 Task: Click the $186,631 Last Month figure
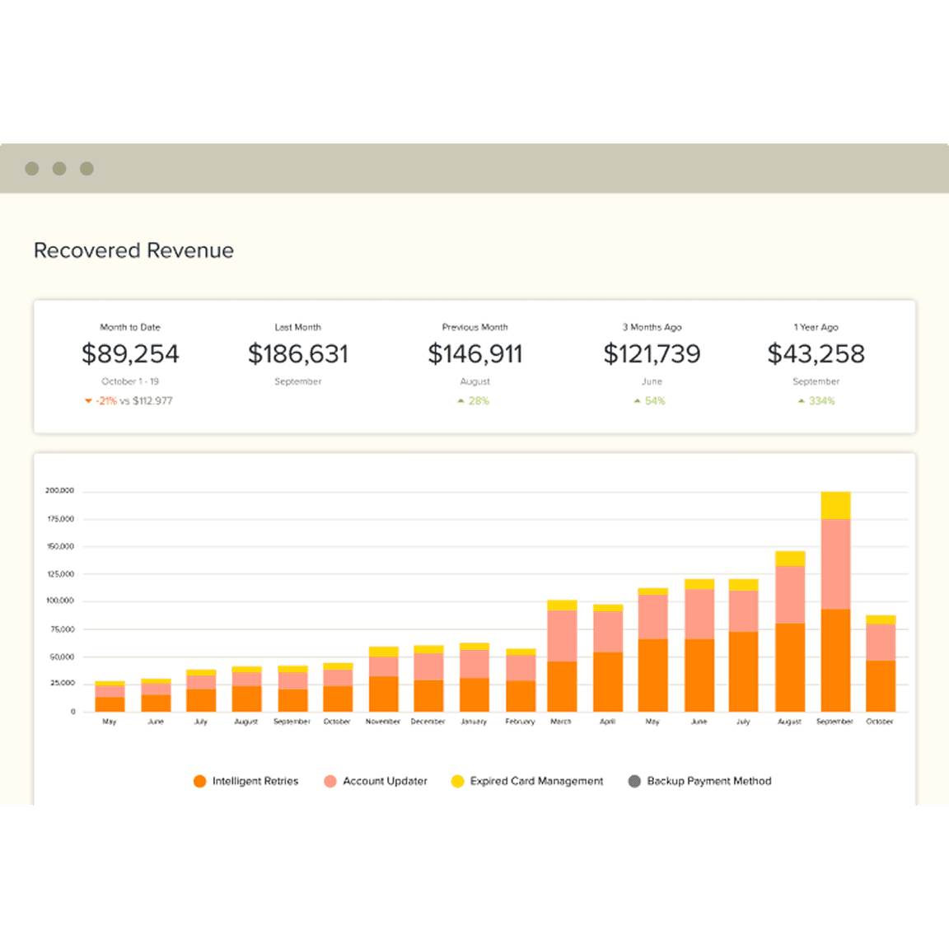point(298,353)
